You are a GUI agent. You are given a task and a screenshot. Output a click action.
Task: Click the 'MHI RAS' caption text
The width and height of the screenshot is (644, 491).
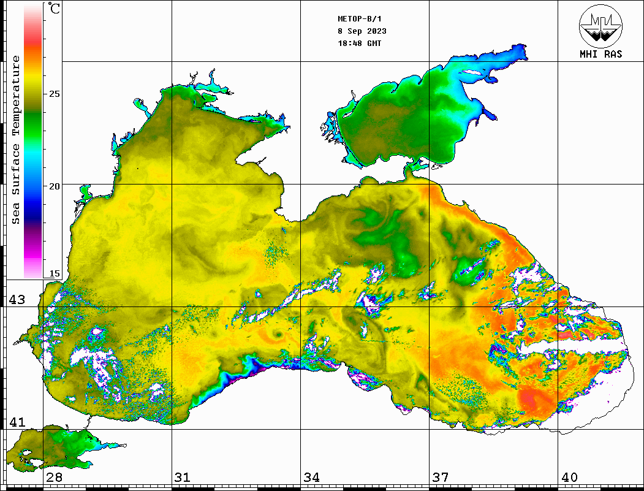(600, 54)
